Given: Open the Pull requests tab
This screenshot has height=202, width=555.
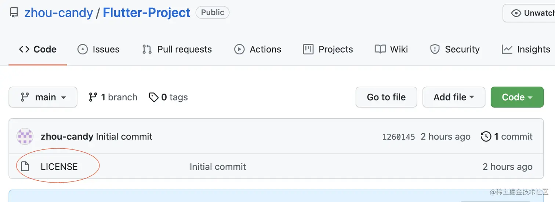Looking at the screenshot, I should tap(177, 49).
